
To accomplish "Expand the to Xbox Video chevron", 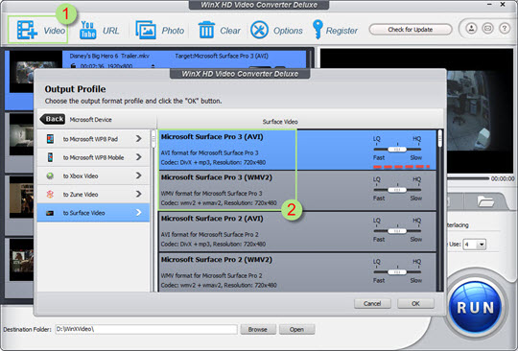I will click(x=139, y=175).
